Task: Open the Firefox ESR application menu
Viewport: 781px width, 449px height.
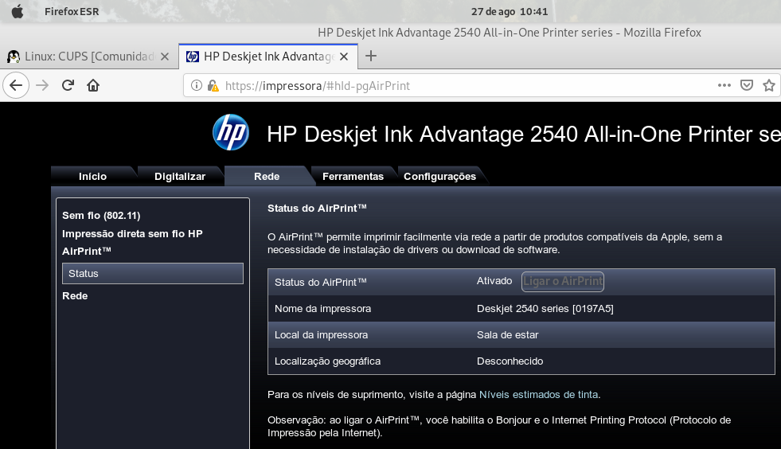Action: coord(71,11)
